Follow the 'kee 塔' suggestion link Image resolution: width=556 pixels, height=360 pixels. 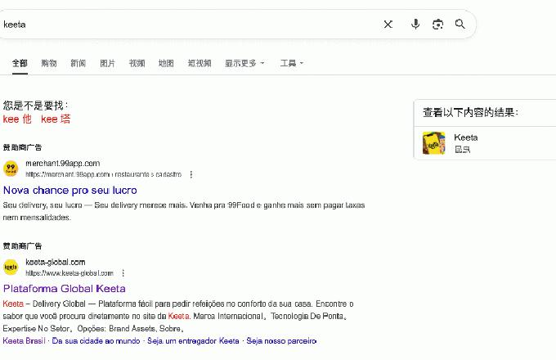(56, 119)
